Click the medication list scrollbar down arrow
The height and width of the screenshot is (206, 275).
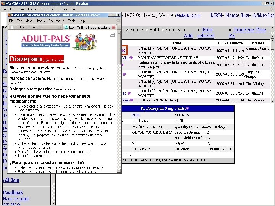(x=272, y=101)
